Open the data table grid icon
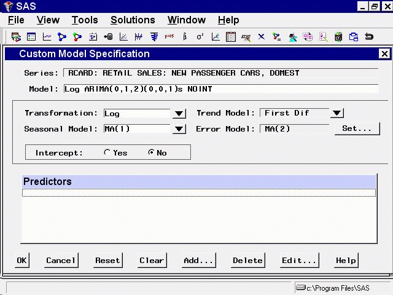 click(x=231, y=37)
